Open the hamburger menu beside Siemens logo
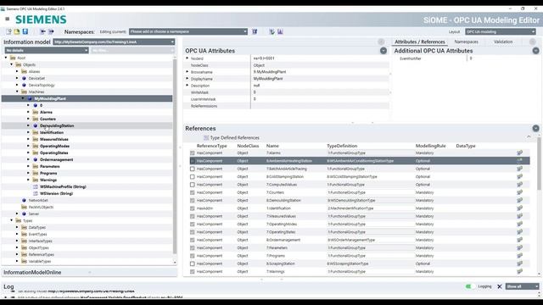543x305 pixels. pyautogui.click(x=8, y=19)
